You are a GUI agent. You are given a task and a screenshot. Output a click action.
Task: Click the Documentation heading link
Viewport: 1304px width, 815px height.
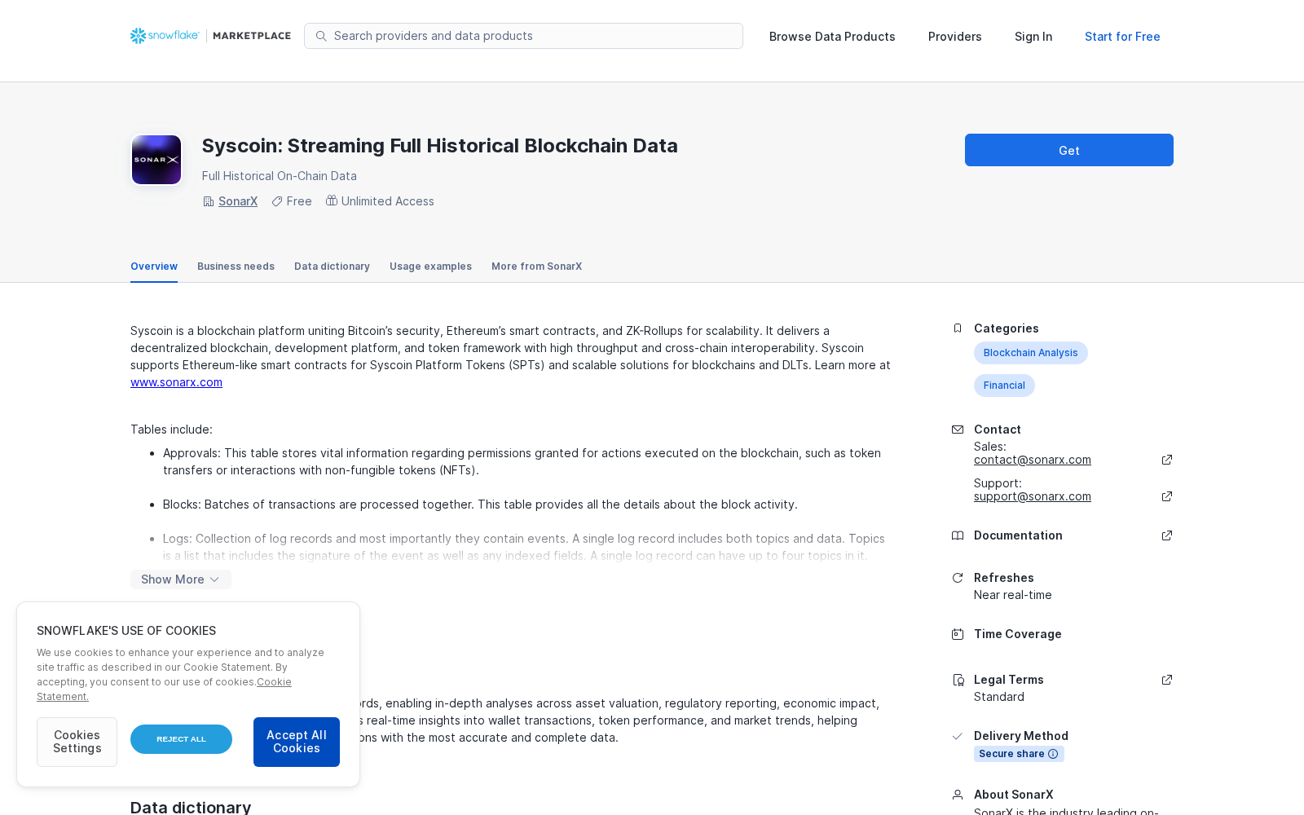pos(1018,535)
